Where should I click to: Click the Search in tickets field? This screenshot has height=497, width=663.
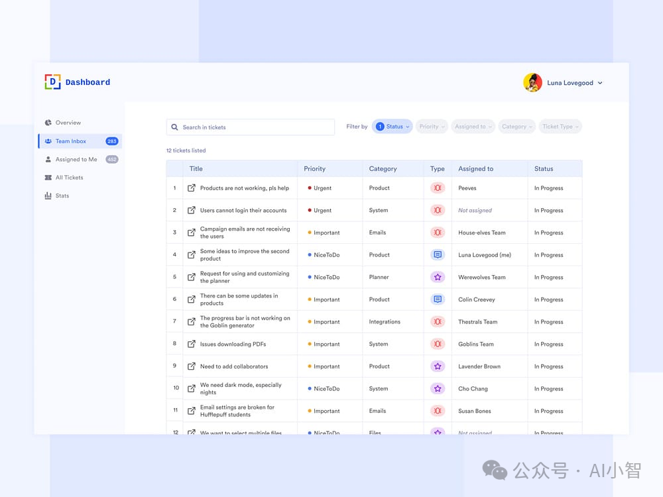tap(251, 127)
